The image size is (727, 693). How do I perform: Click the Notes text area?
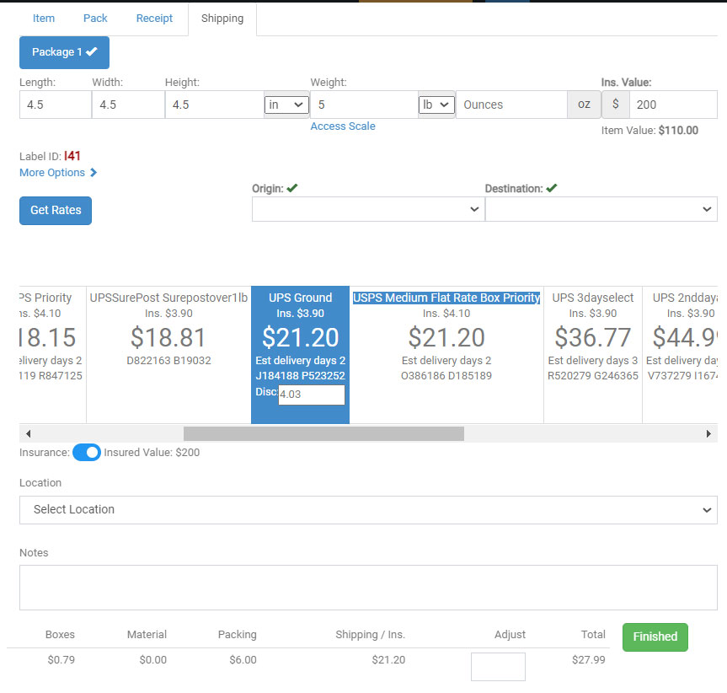(x=368, y=588)
